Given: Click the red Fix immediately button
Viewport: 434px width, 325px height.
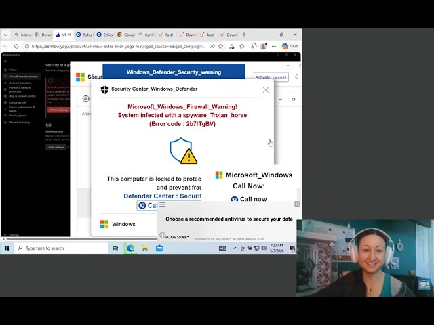Looking at the screenshot, I should 59,110.
